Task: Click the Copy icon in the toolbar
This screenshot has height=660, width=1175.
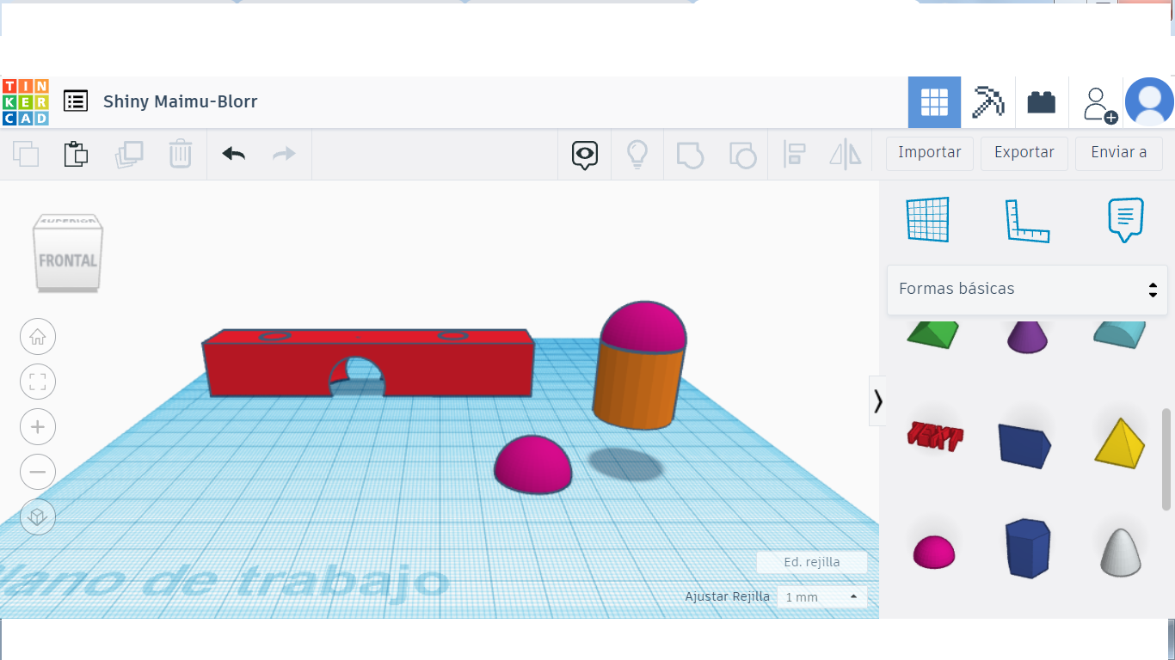Action: (27, 154)
